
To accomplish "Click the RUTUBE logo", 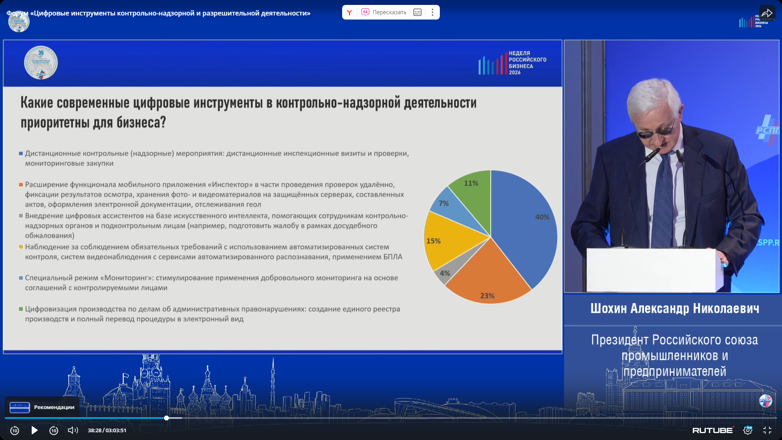I will (712, 430).
